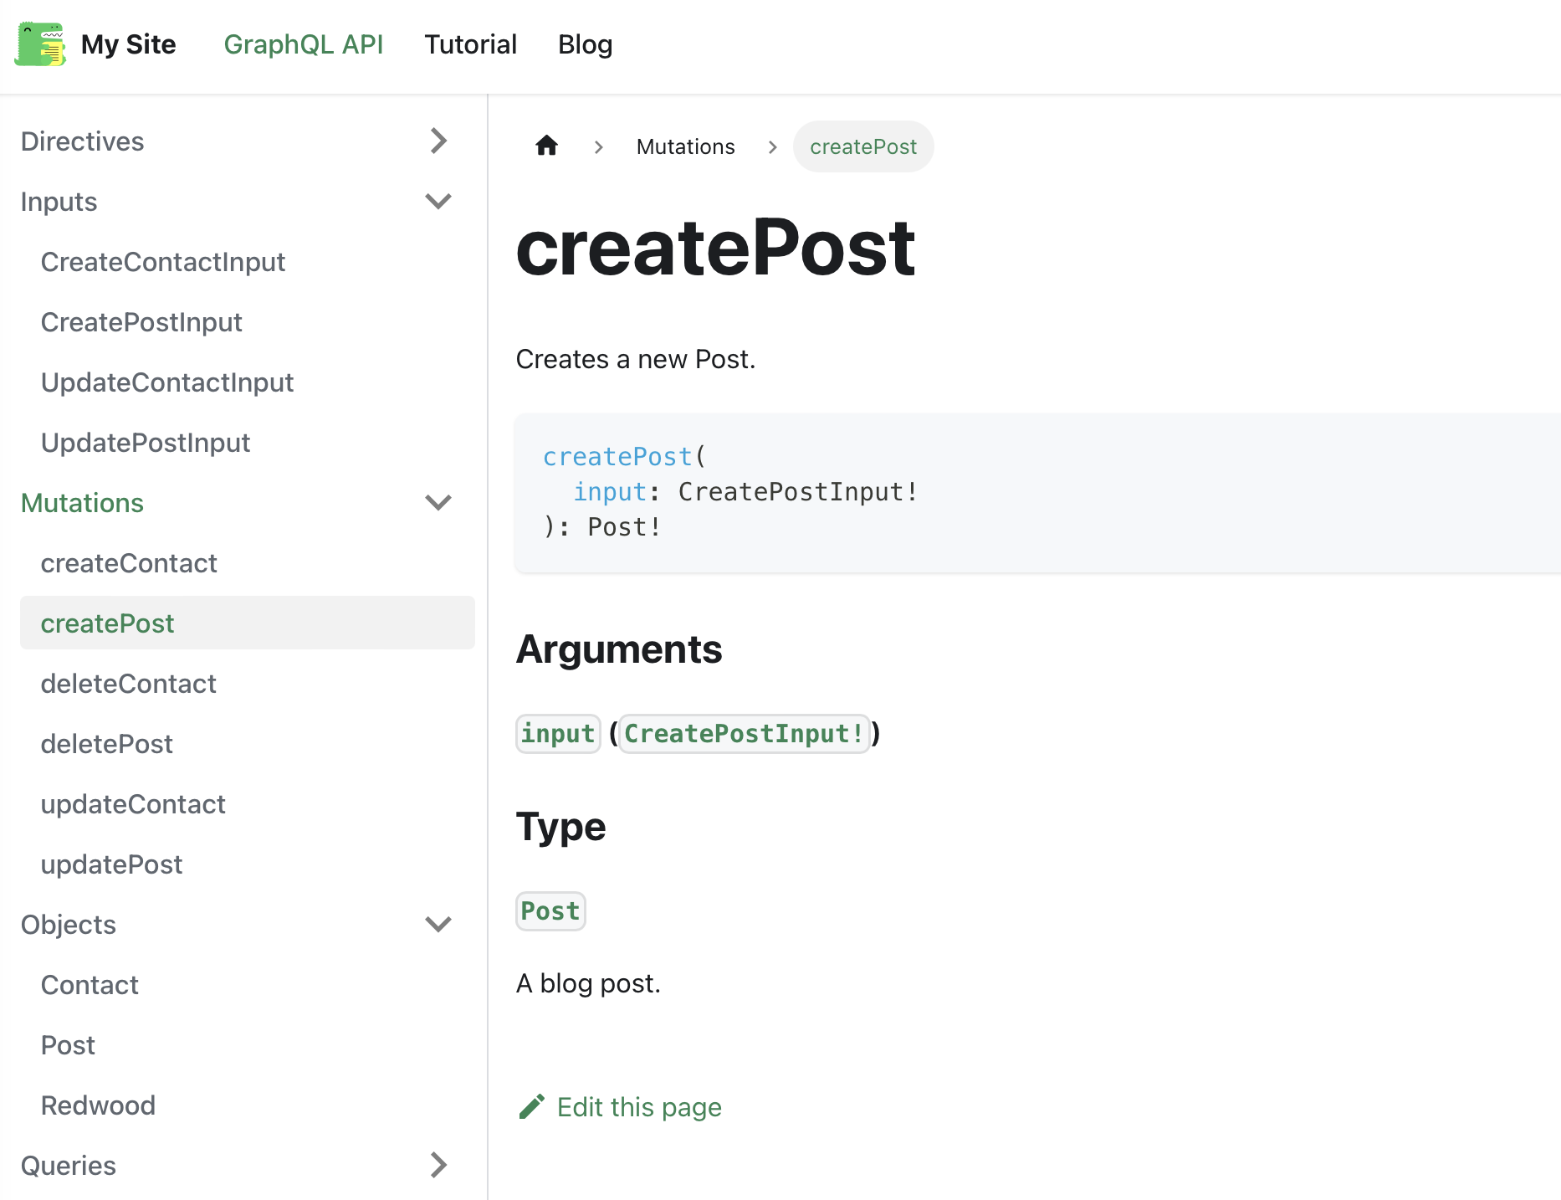1561x1200 pixels.
Task: Click the Edit this page link
Action: [639, 1106]
